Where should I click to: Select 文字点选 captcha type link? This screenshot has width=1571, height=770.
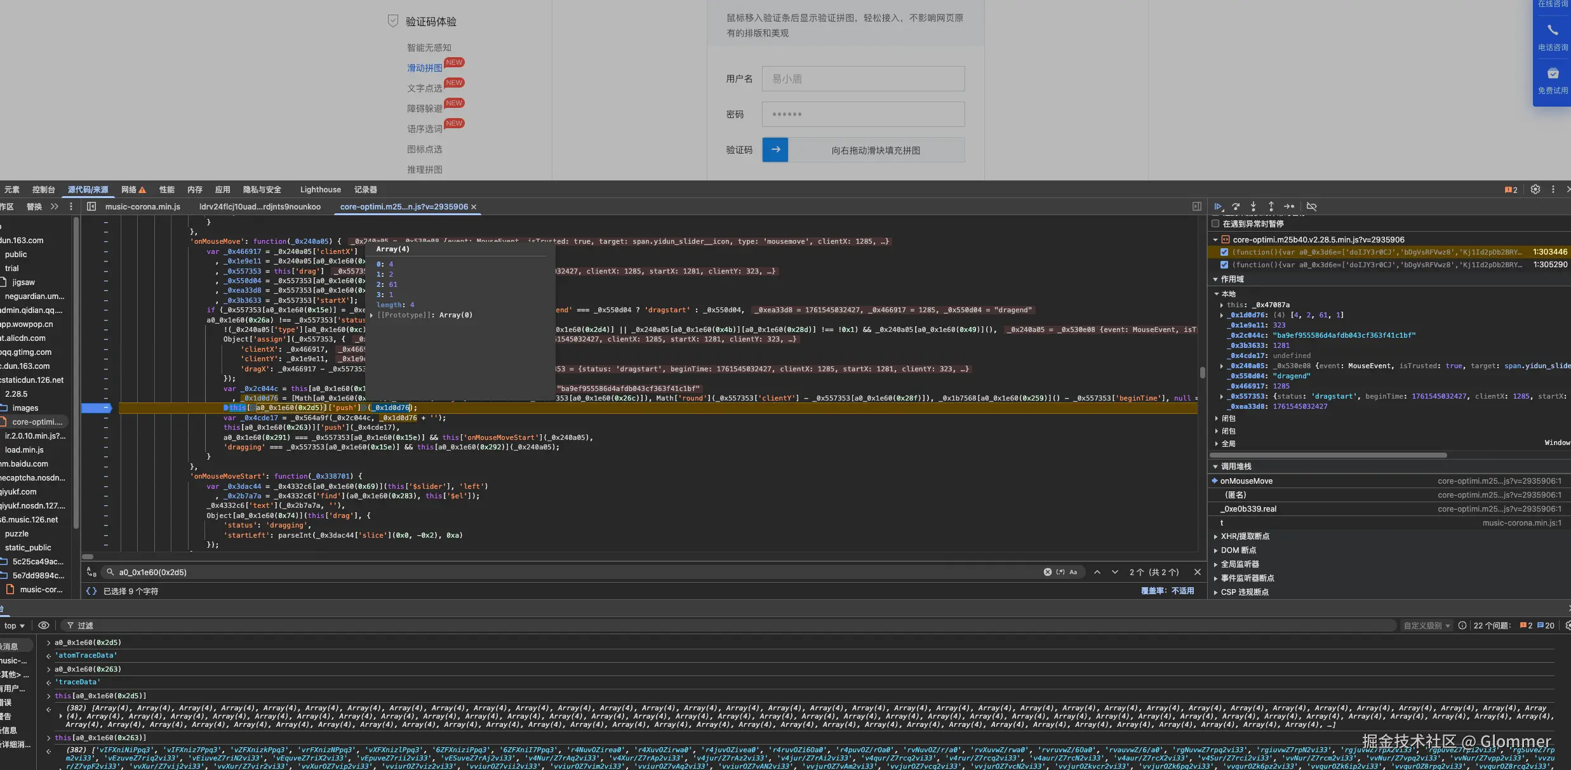(x=424, y=88)
